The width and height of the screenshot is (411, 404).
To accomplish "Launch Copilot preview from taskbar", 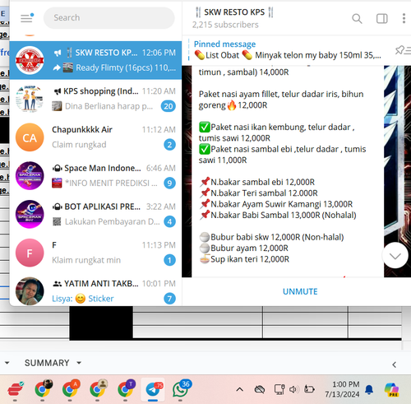I will click(x=392, y=390).
